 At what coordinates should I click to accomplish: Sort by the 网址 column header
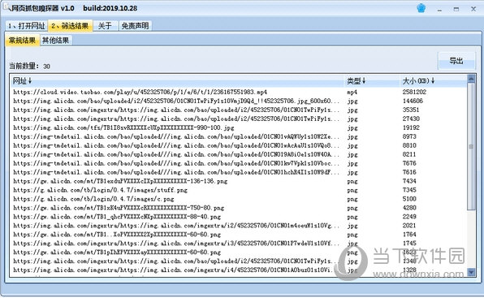point(176,81)
